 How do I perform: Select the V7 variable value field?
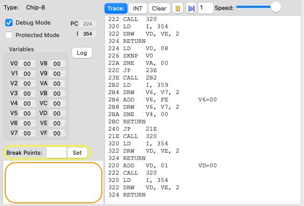click(27, 133)
